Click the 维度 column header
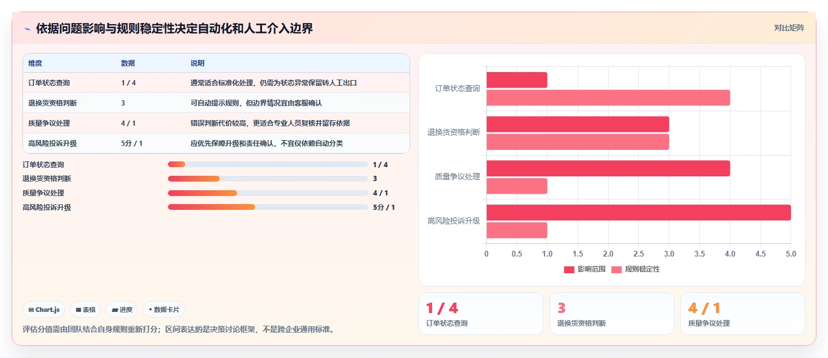This screenshot has width=828, height=358. coord(35,63)
